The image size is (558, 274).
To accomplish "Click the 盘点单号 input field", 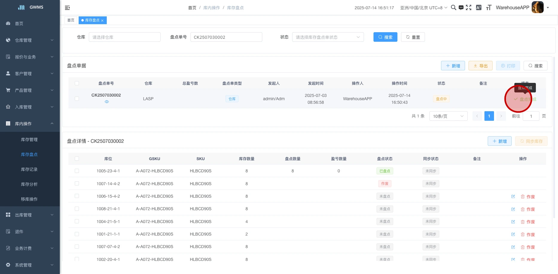I will tap(226, 37).
